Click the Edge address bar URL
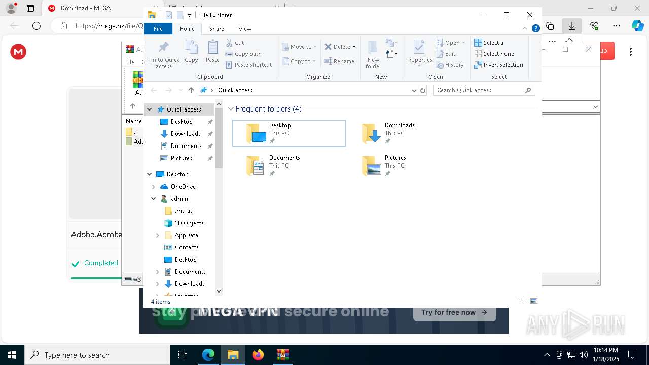This screenshot has width=649, height=365. tap(109, 26)
